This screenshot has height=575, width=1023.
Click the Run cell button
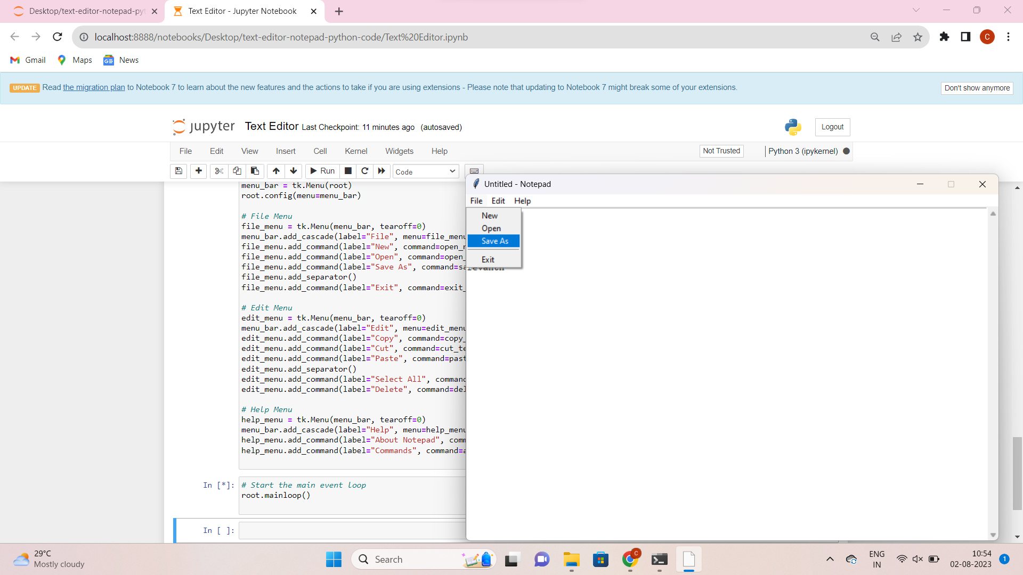coord(322,171)
